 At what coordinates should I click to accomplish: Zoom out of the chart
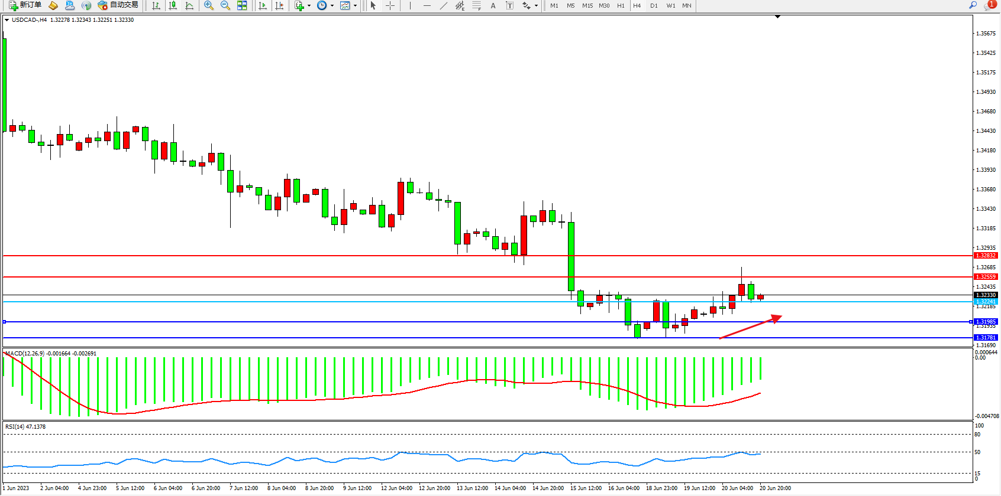point(225,5)
